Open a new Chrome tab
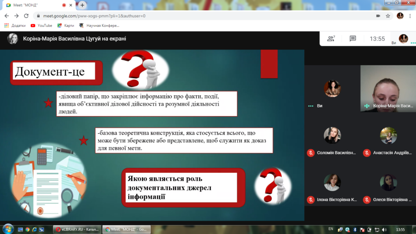Viewport: 416px width, 234px height. click(x=82, y=5)
